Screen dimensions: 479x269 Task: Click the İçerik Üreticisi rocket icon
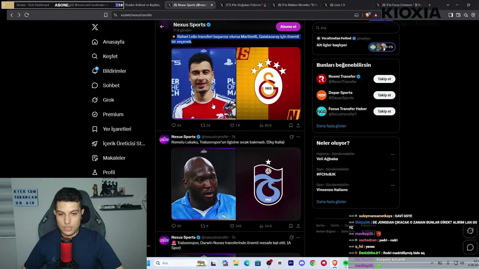(95, 143)
